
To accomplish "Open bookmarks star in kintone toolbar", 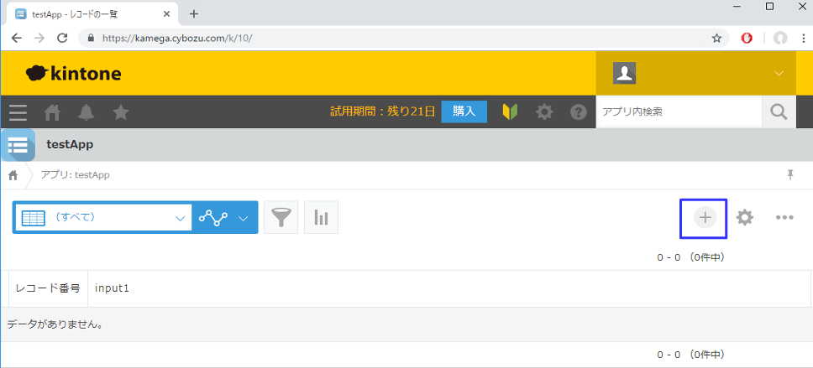I will click(121, 111).
